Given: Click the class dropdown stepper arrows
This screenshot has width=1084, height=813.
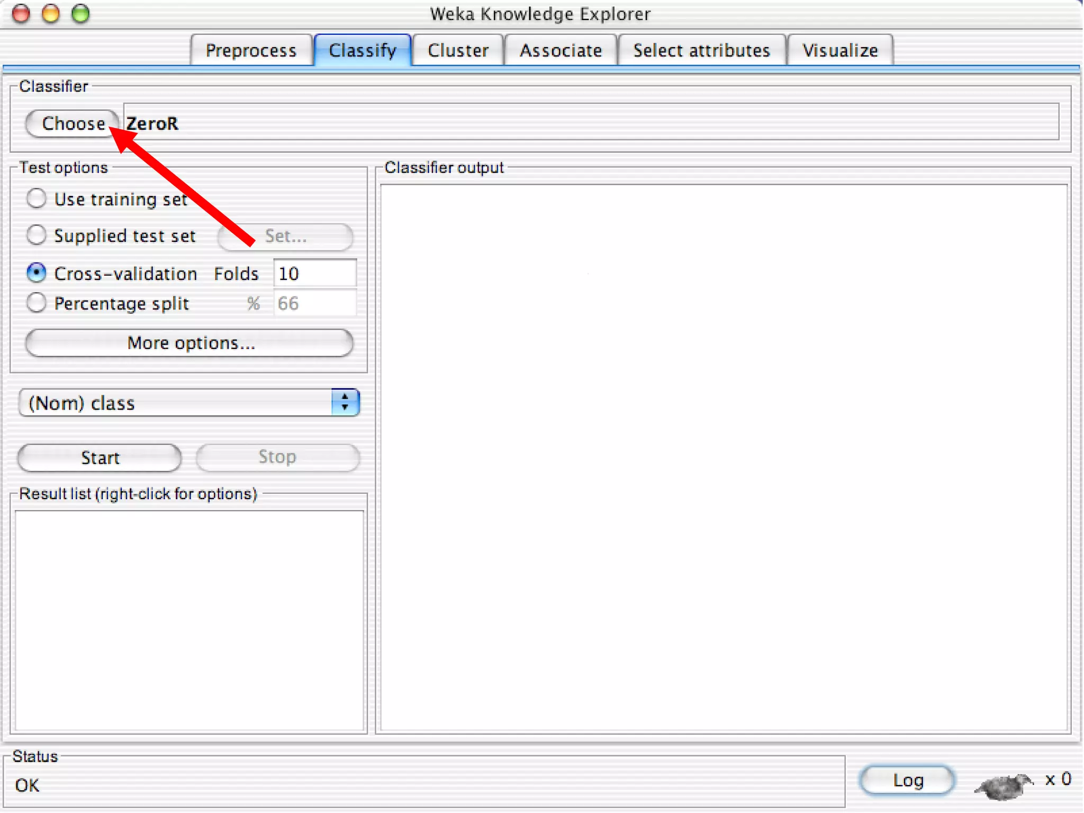Looking at the screenshot, I should coord(345,403).
